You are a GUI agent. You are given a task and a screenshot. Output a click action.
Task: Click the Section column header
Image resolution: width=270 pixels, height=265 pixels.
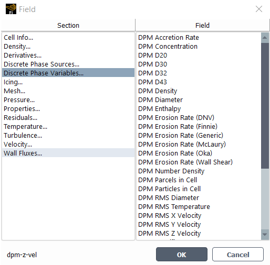68,25
